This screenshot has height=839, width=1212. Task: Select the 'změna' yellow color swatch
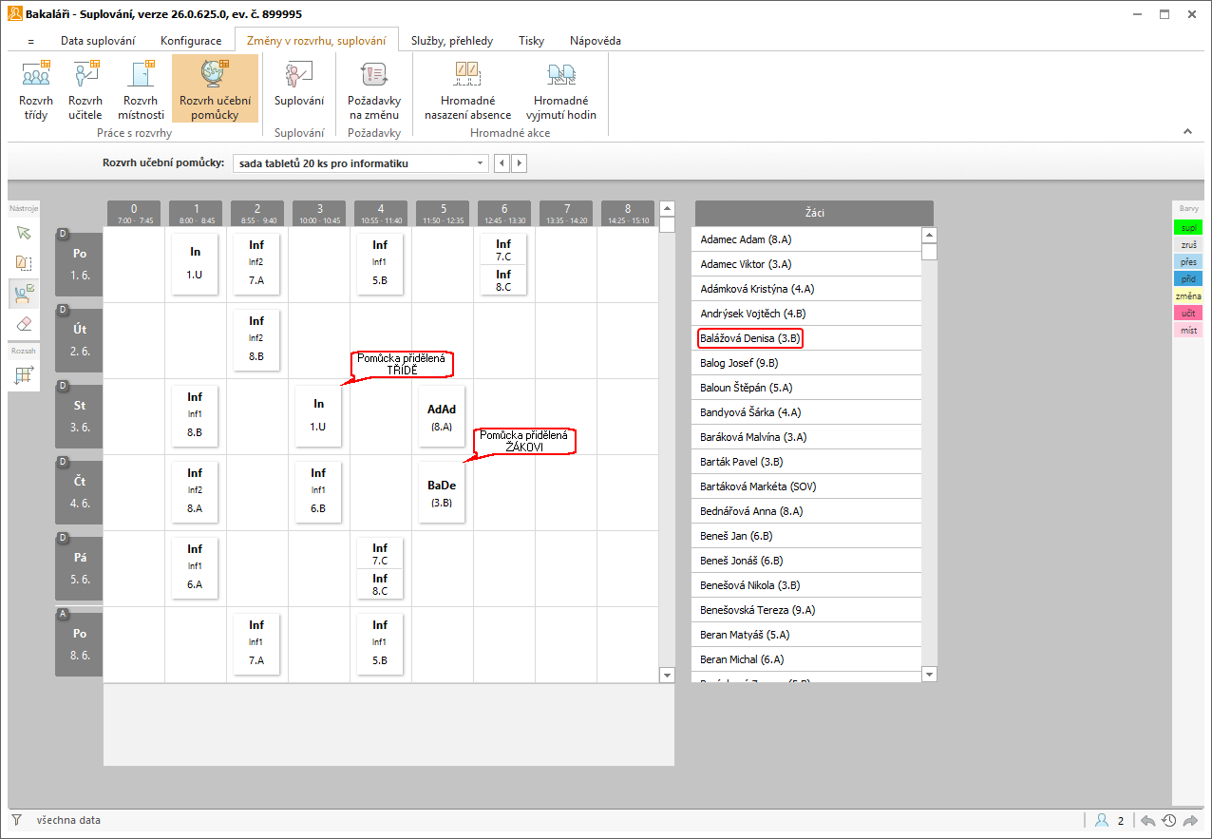[1188, 296]
